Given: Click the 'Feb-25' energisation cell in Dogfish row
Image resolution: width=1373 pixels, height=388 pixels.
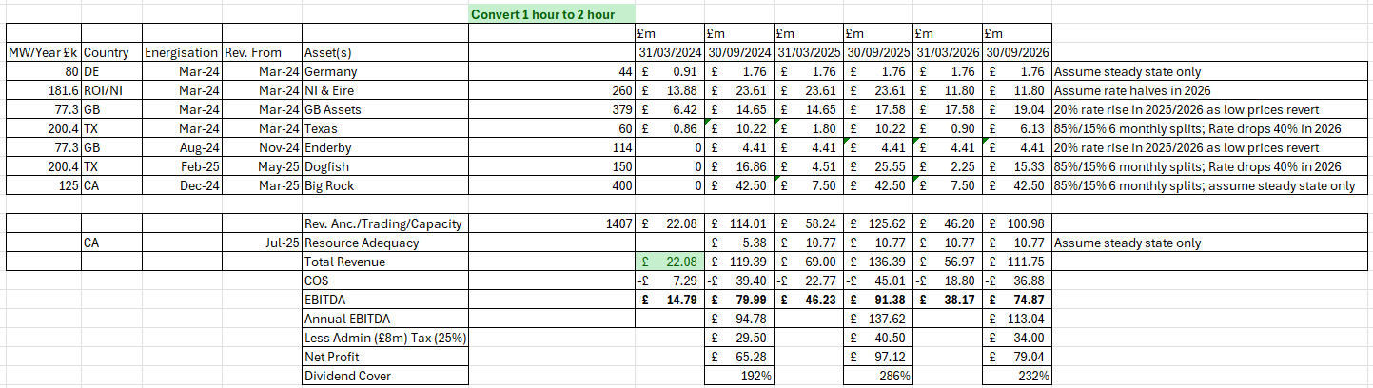Looking at the screenshot, I should click(x=182, y=166).
